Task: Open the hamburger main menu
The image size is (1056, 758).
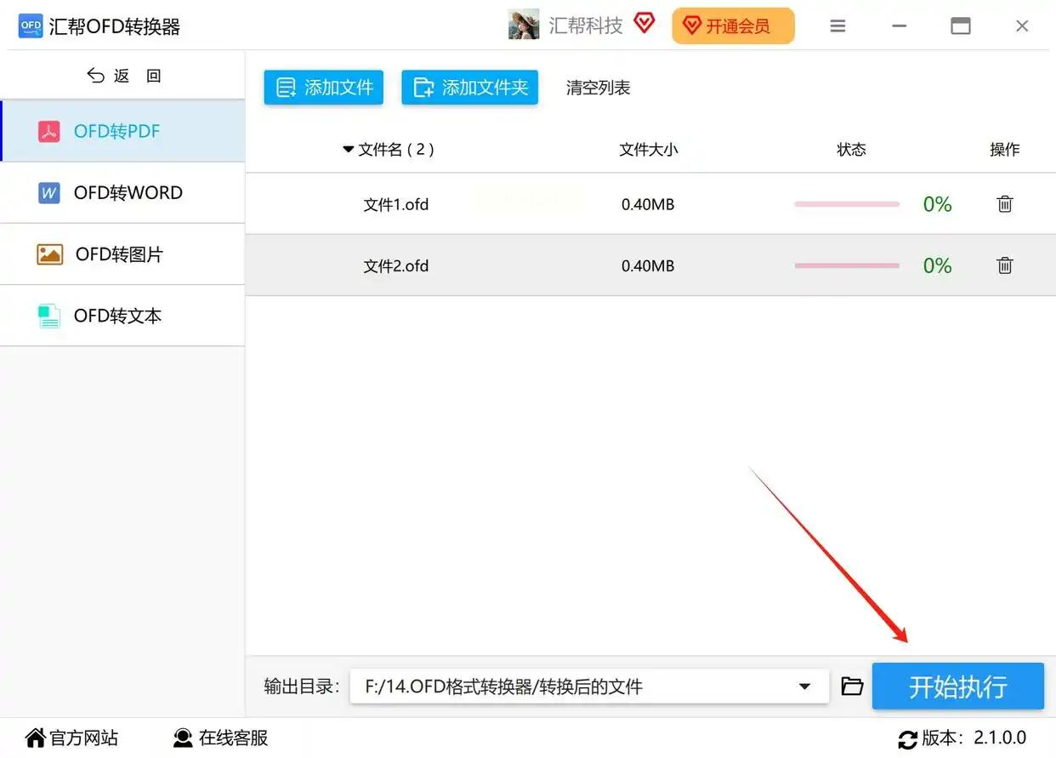Action: 837,26
